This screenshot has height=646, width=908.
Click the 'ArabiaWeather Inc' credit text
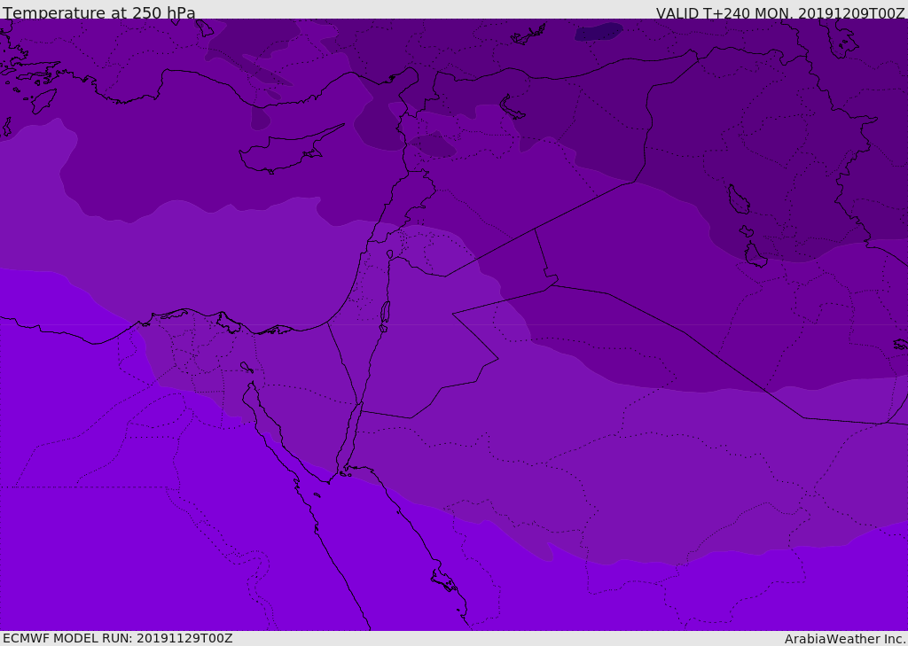point(845,639)
